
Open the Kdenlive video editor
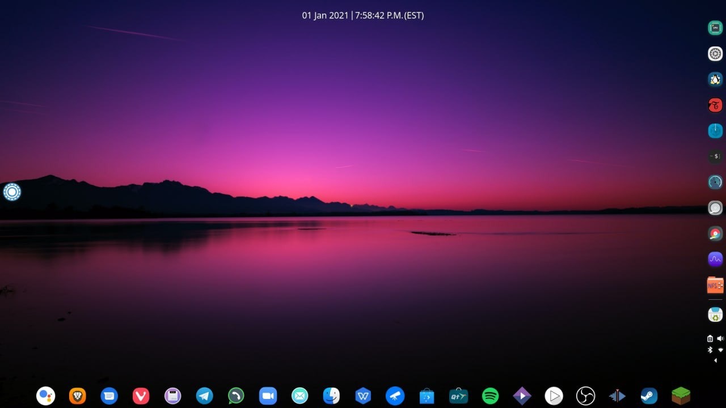(x=617, y=396)
